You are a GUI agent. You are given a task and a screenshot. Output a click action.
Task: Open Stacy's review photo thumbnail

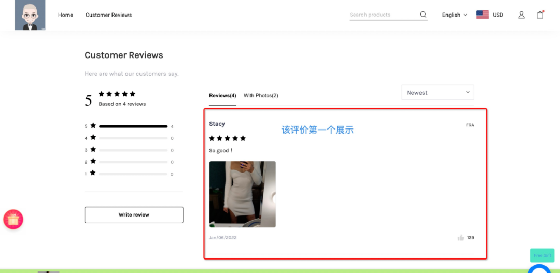click(242, 194)
